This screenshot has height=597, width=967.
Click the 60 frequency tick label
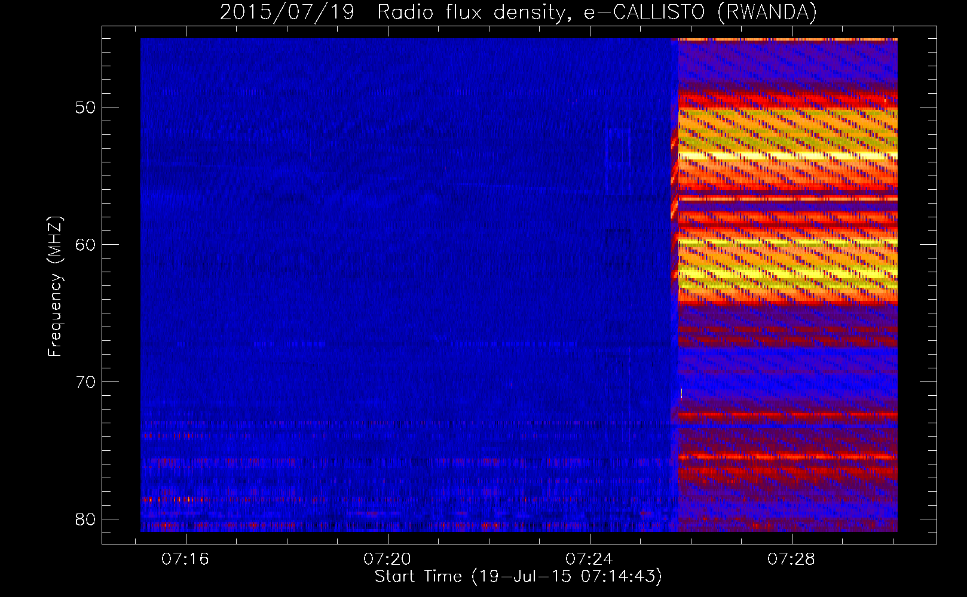pos(86,245)
